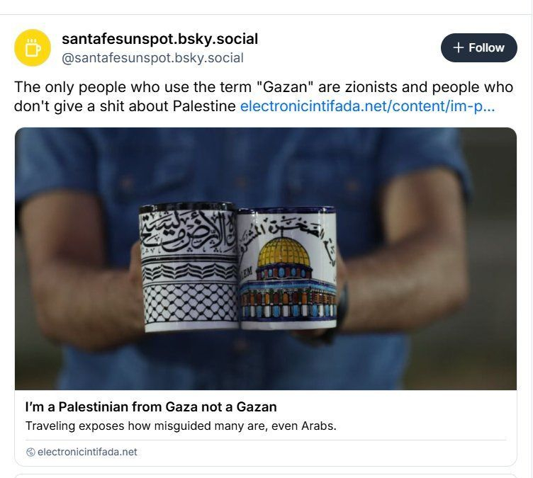Image resolution: width=533 pixels, height=478 pixels.
Task: Click the globe icon beside electronicintifada.net
Action: pyautogui.click(x=30, y=452)
